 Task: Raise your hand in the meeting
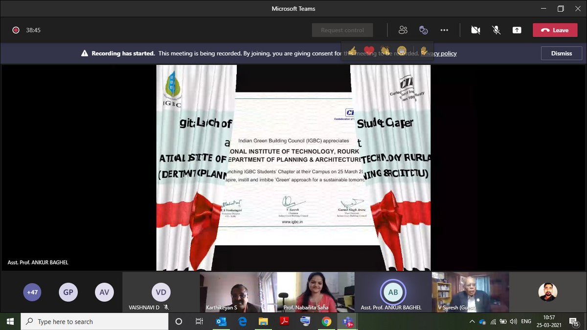coord(424,50)
